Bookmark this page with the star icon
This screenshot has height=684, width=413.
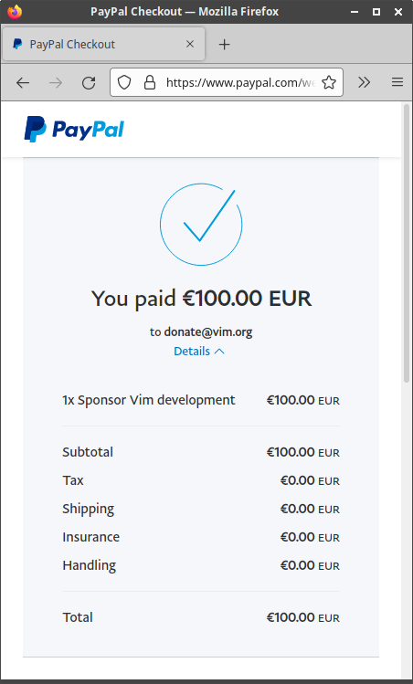pos(329,82)
